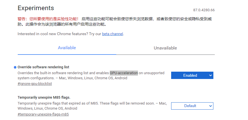Click the highlighted GPU-acceleration text
Viewport: 248px width, 120px height.
point(124,73)
